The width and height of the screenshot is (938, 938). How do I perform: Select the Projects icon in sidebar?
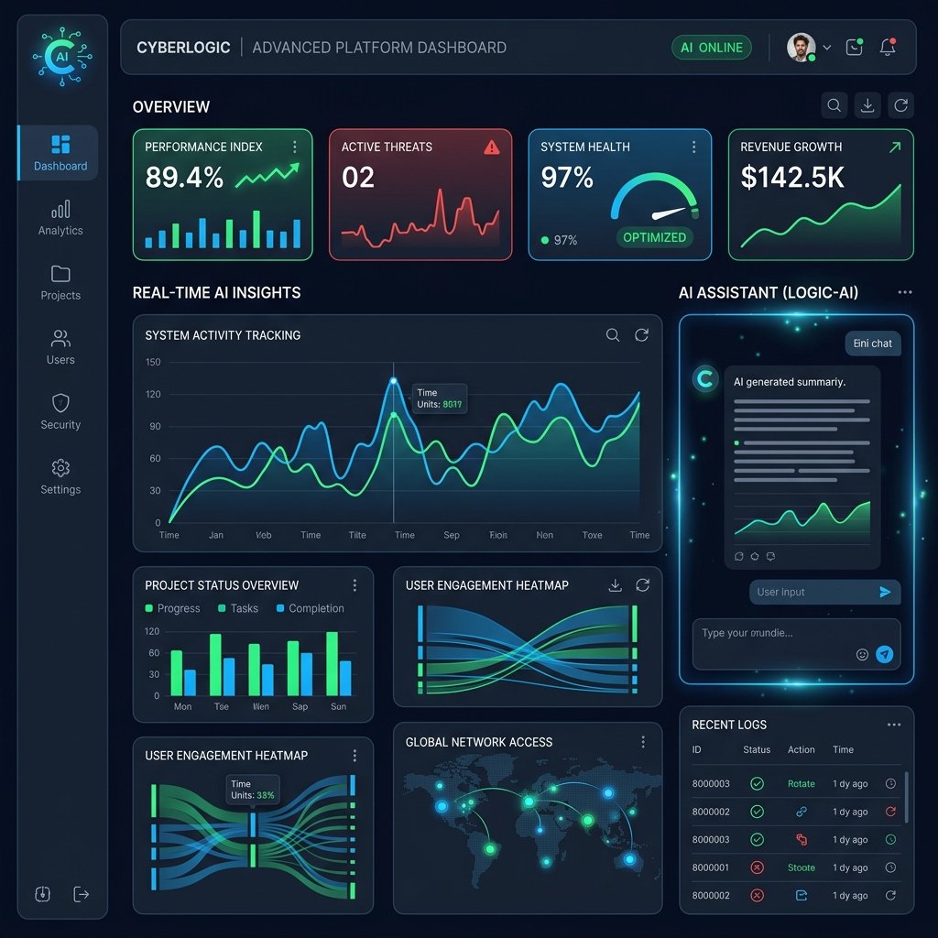(x=60, y=284)
